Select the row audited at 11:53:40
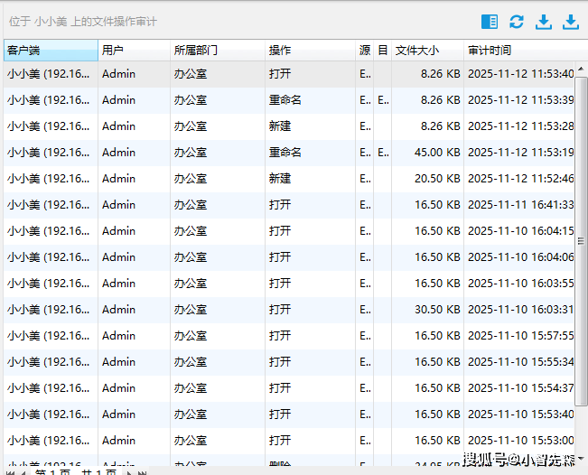588x475 pixels. click(289, 74)
